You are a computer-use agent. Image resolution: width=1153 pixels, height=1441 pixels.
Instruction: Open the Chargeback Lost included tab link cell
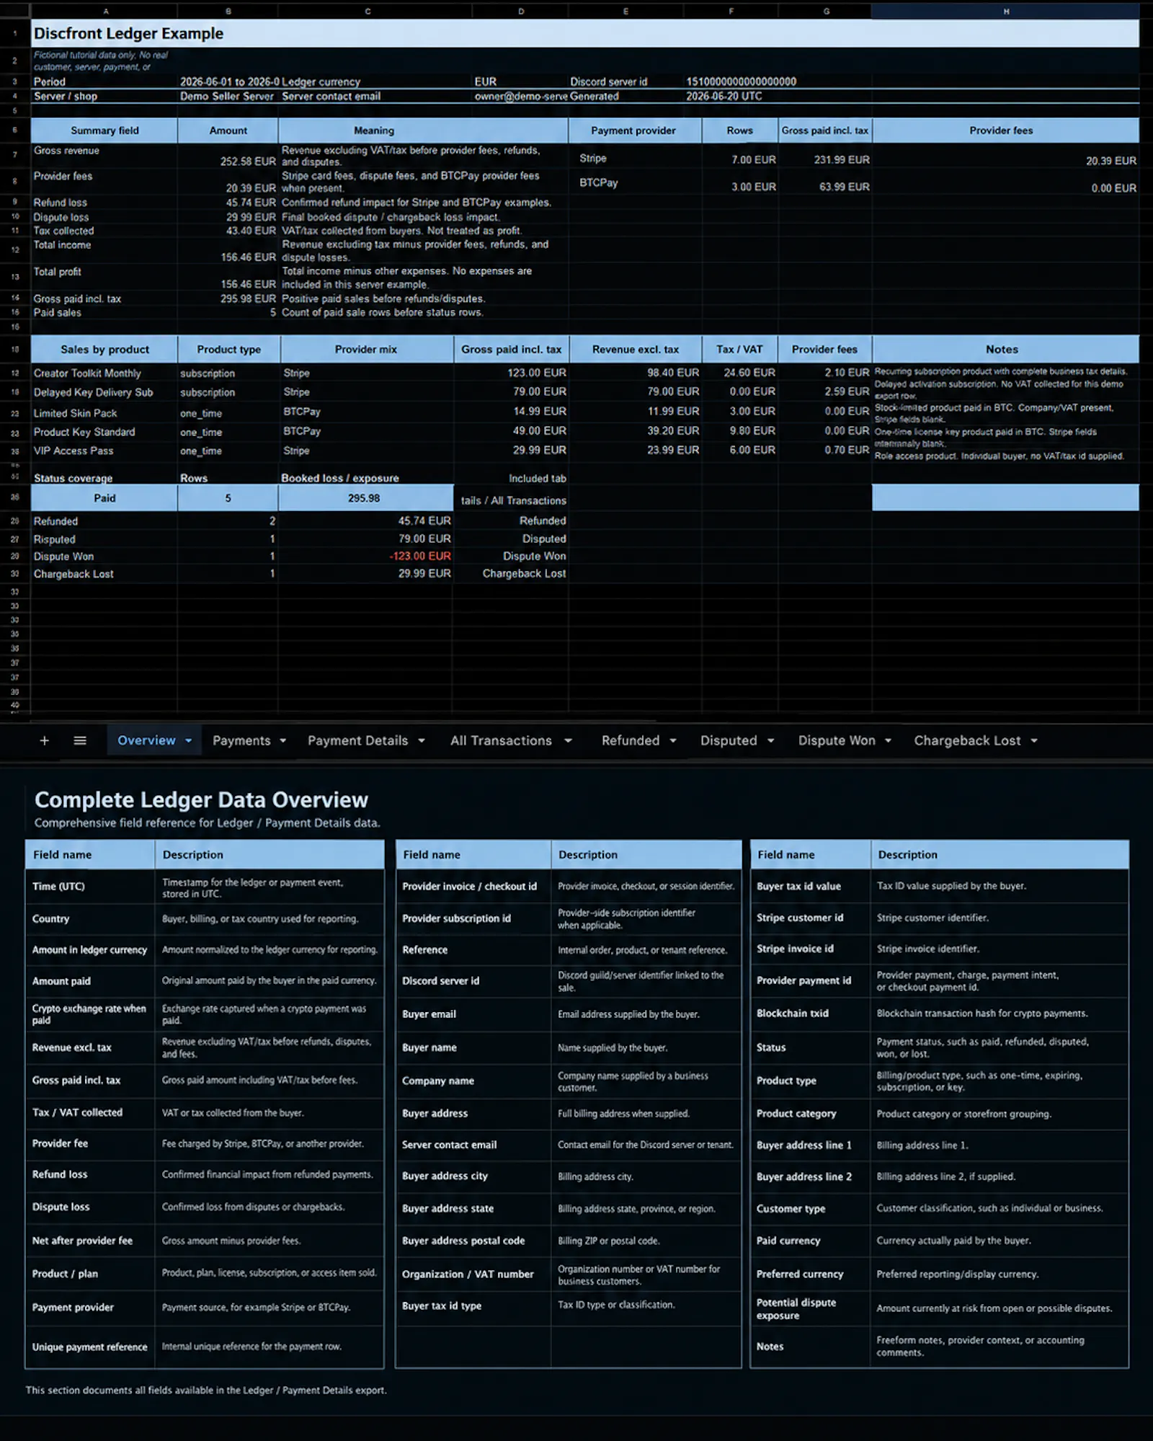(524, 574)
